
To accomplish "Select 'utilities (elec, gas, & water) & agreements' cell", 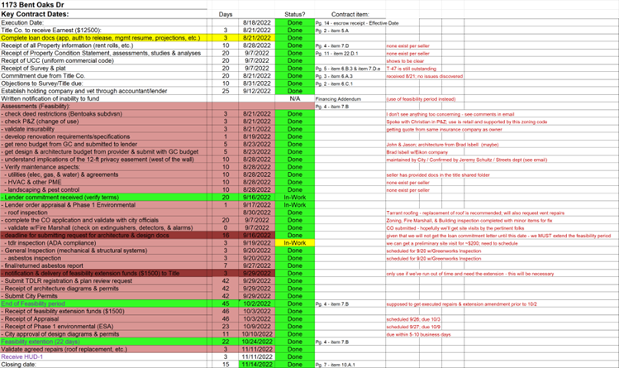I will 103,174.
